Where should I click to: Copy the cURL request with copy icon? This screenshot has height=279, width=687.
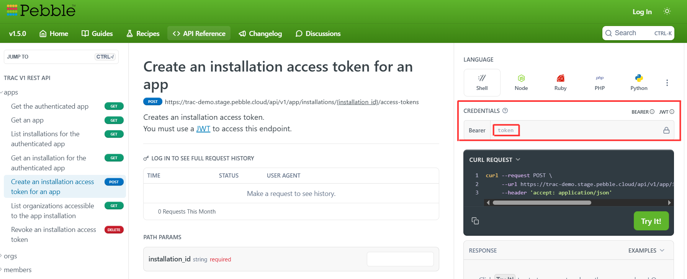pos(475,221)
